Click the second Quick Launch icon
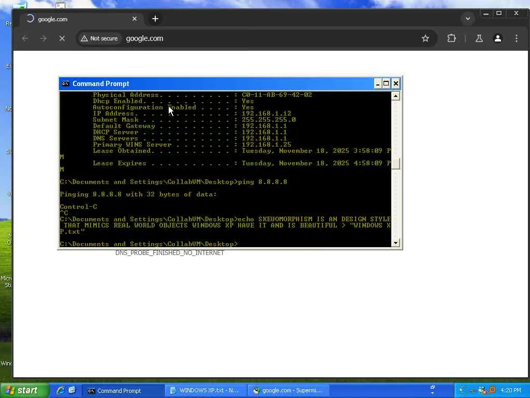The height and width of the screenshot is (398, 530). pos(72,390)
